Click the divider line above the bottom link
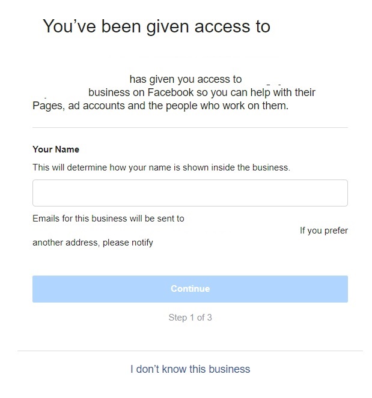 (190, 351)
